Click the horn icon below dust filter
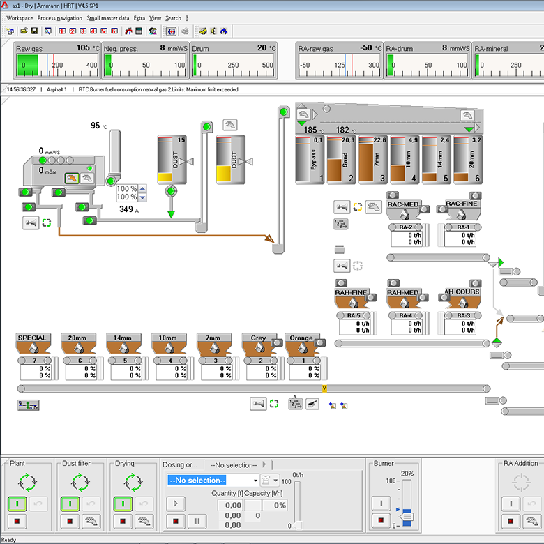 click(x=30, y=222)
